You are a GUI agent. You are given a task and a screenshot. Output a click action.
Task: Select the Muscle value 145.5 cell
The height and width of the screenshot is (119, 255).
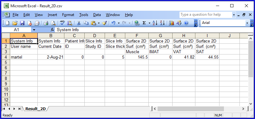[x=137, y=57]
